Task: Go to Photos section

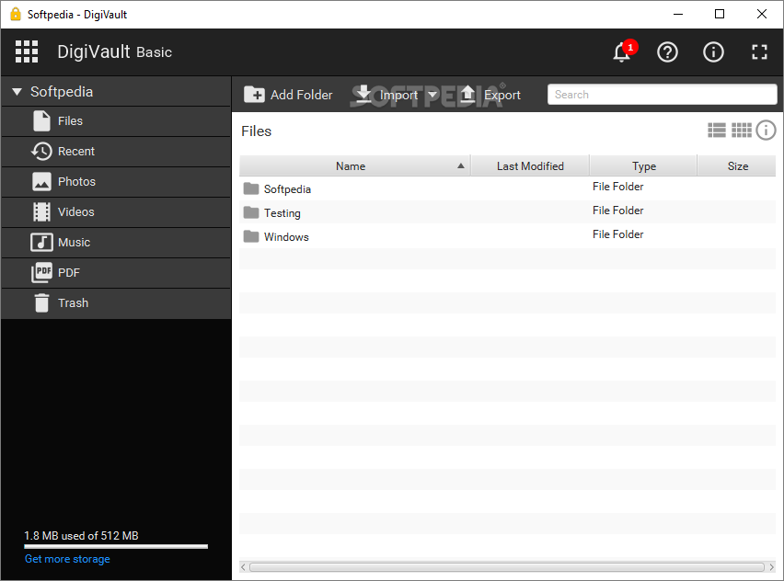Action: pos(116,182)
